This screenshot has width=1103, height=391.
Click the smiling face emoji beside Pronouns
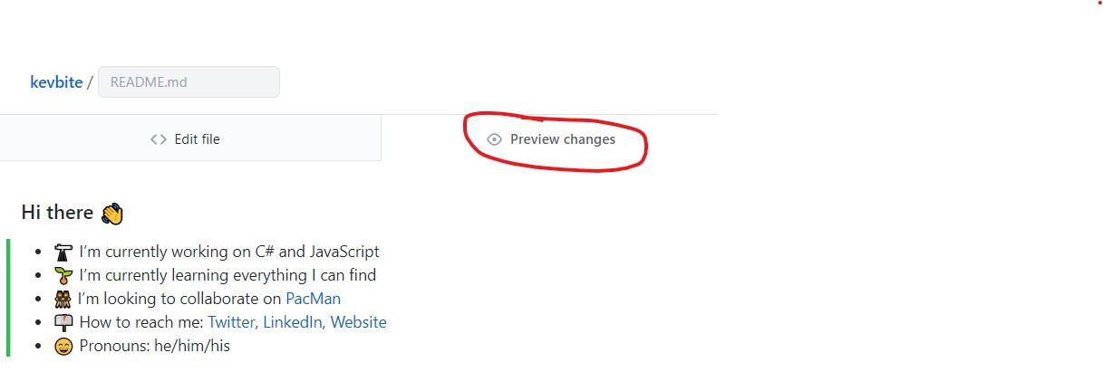[x=63, y=346]
